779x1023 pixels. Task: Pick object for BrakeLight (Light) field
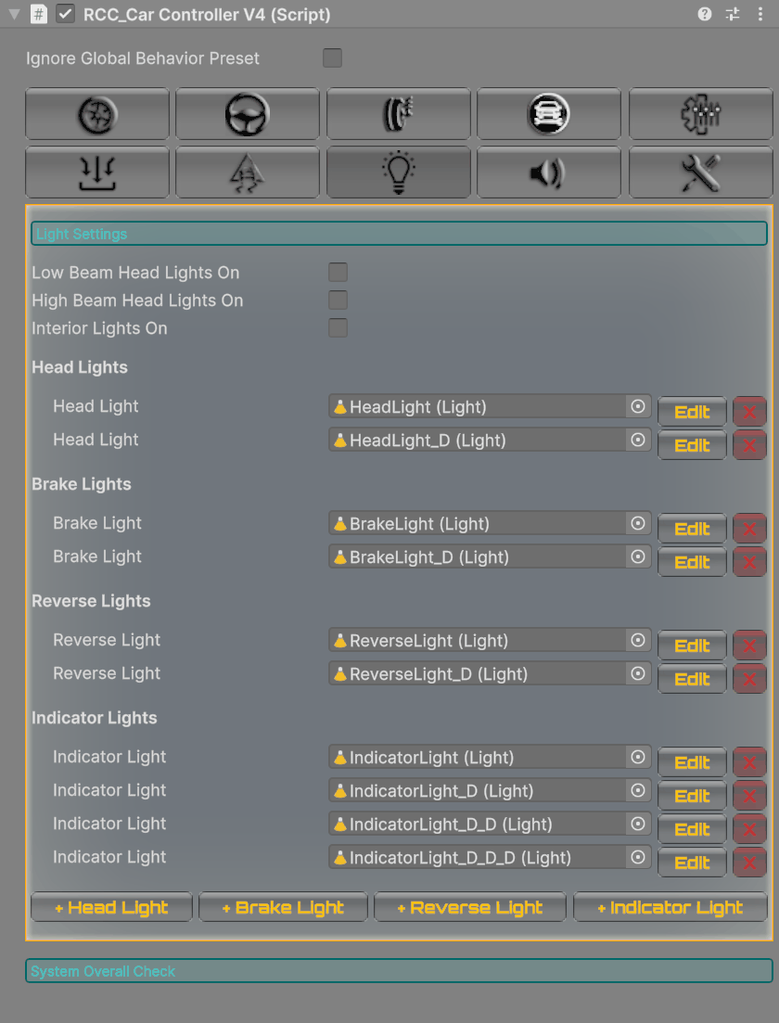tap(638, 523)
